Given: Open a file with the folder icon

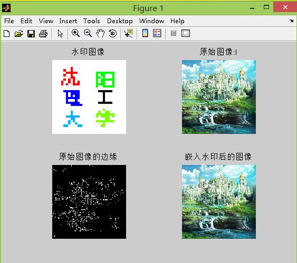Looking at the screenshot, I should pyautogui.click(x=19, y=34).
